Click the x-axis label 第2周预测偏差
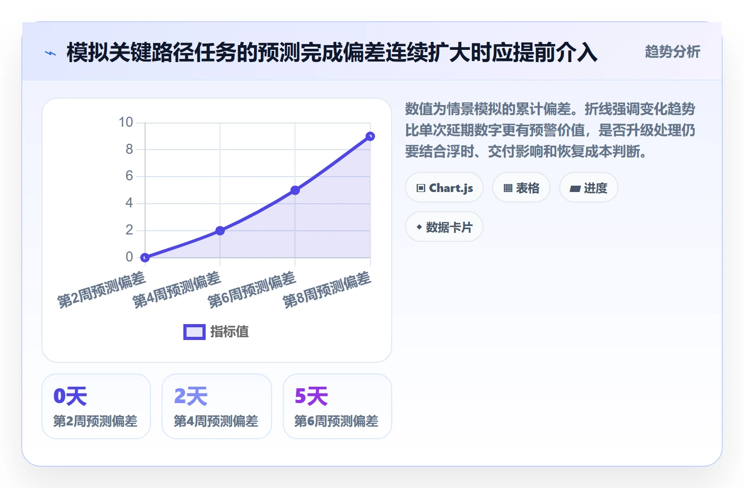 (101, 290)
